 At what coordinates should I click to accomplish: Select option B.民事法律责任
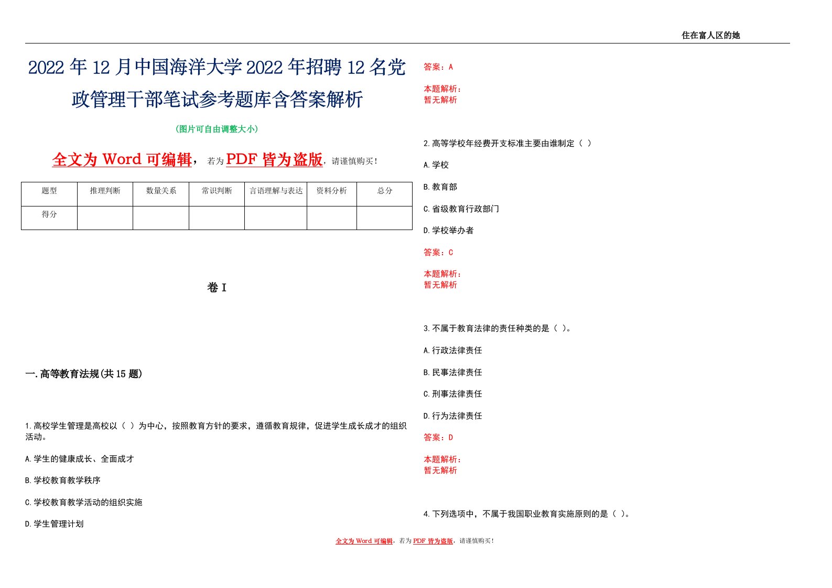453,372
